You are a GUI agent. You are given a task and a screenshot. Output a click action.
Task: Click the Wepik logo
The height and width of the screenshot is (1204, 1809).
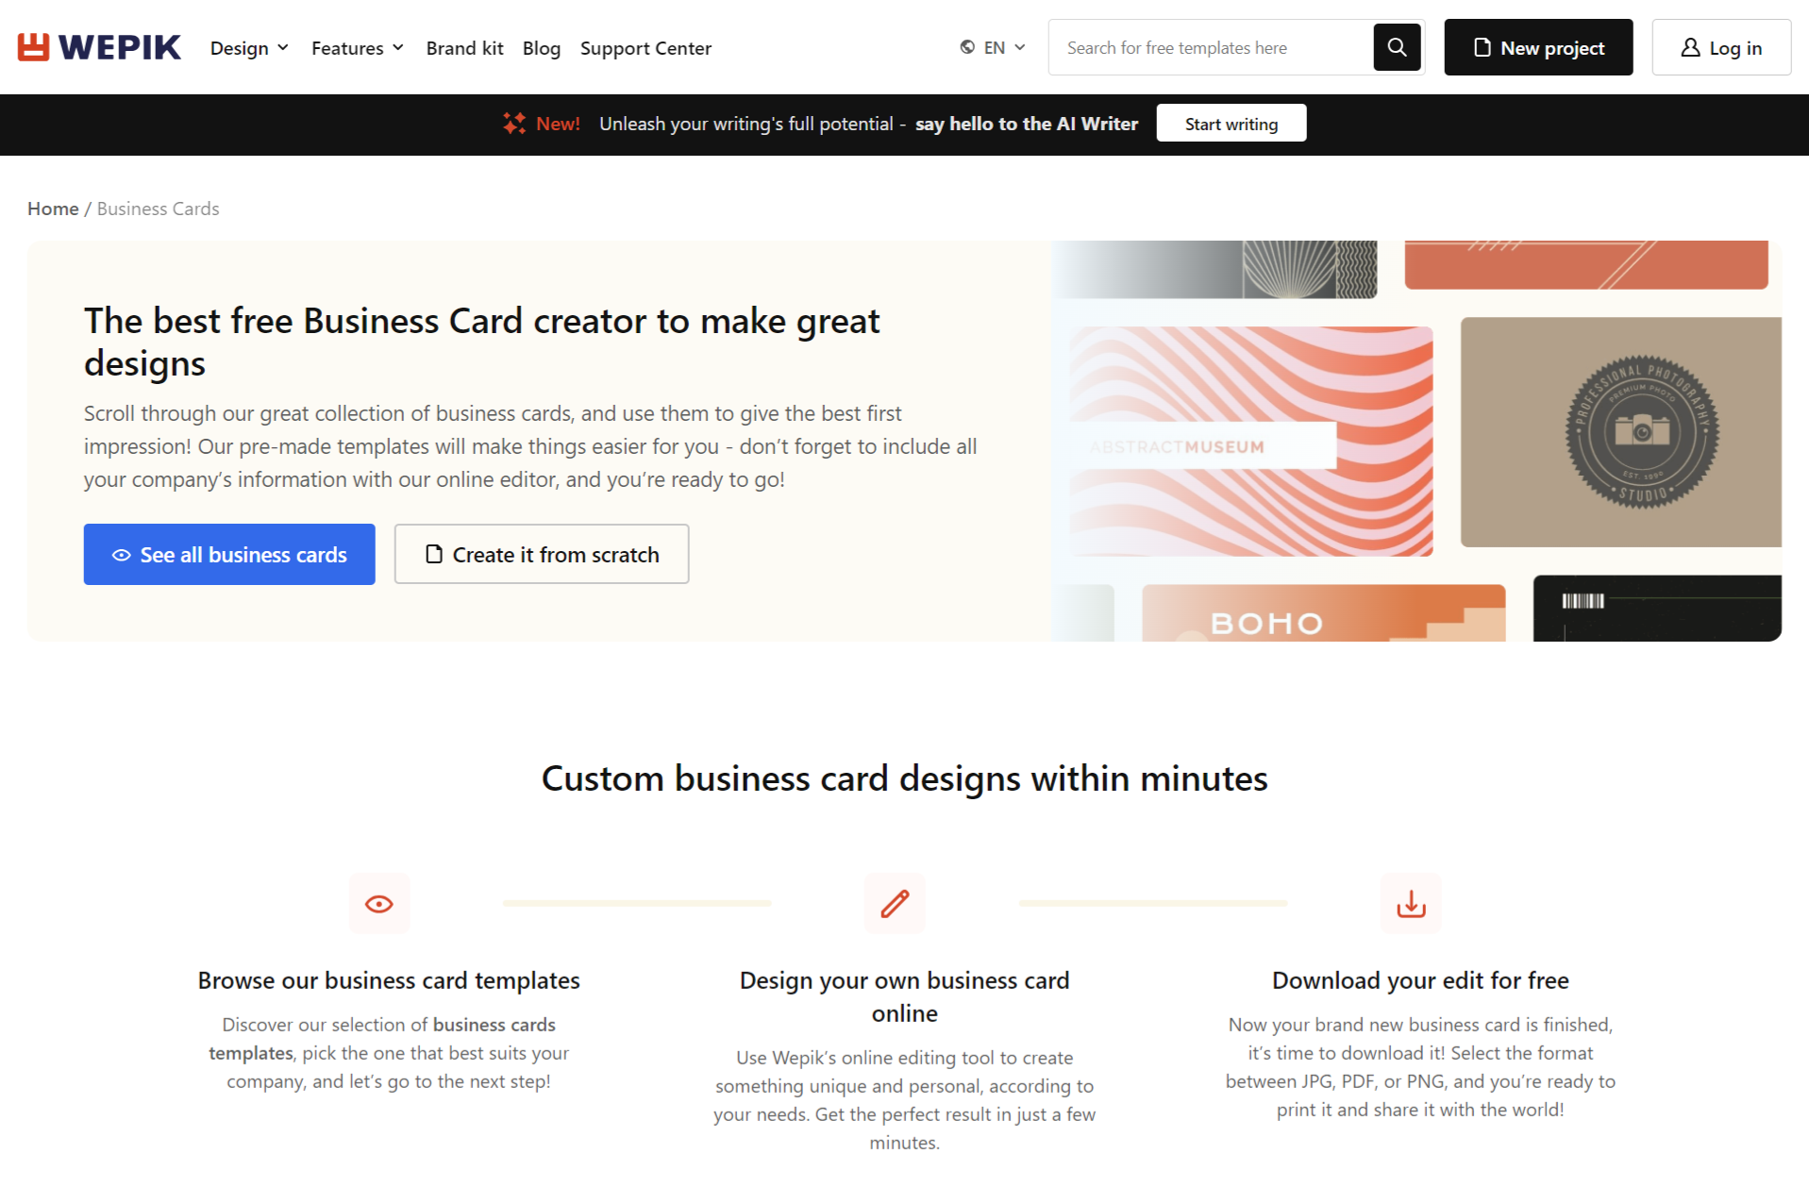click(99, 47)
